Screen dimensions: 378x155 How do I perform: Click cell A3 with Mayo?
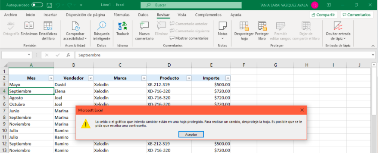31,84
